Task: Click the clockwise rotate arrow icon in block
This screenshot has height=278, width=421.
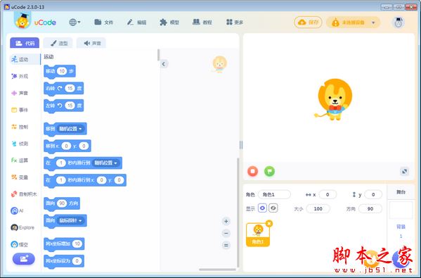Action: click(60, 88)
